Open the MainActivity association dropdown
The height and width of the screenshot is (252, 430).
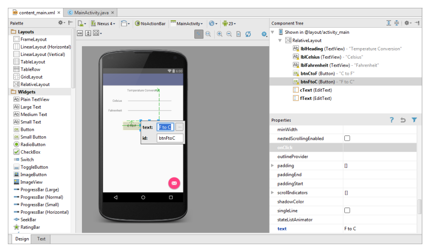pyautogui.click(x=187, y=24)
